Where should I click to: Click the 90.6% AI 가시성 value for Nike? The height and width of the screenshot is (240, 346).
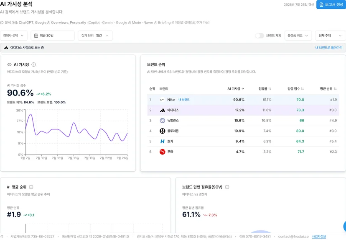(x=239, y=100)
